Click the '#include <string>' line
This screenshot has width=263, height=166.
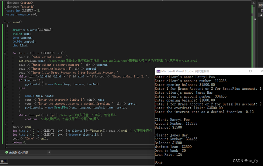[19, 3]
